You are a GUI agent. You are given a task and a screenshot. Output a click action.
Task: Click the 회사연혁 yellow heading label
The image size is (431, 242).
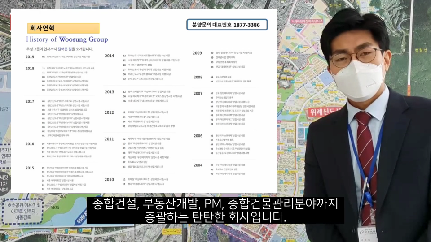tap(63, 28)
